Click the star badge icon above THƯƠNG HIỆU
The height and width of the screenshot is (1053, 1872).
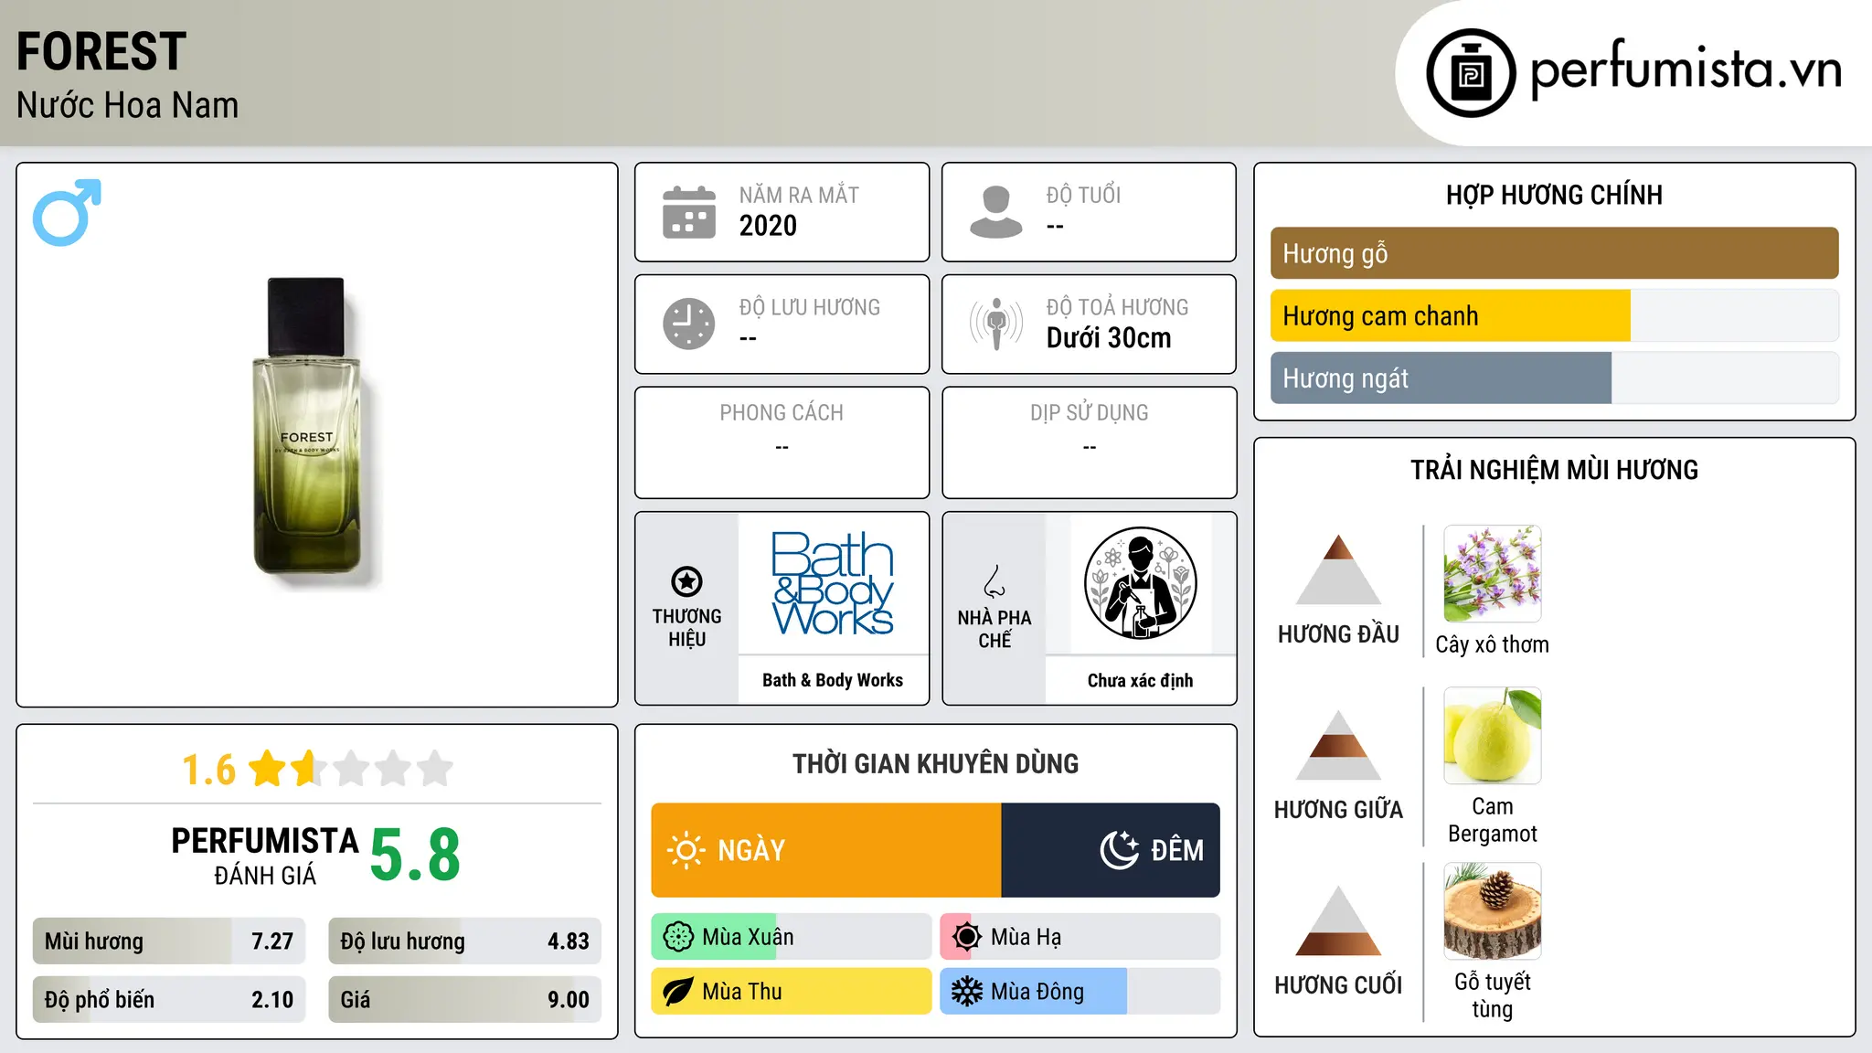click(x=686, y=581)
